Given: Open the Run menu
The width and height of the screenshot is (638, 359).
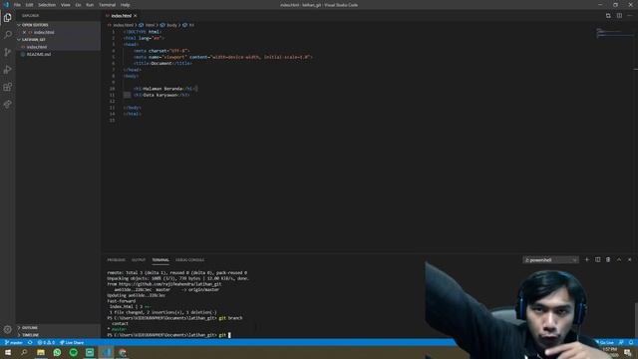Looking at the screenshot, I should coord(90,5).
